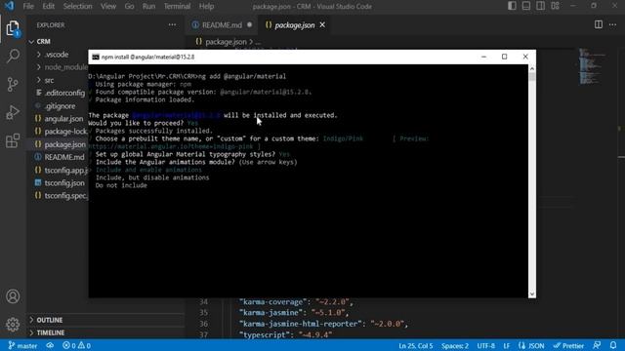
Task: Click the Prettier status item
Action: click(x=568, y=345)
